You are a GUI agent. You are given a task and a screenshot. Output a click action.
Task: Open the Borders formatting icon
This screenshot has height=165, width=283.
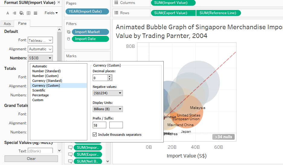[28, 13]
